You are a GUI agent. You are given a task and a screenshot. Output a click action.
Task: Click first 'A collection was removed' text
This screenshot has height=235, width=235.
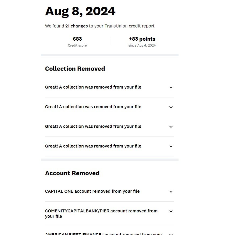93,87
